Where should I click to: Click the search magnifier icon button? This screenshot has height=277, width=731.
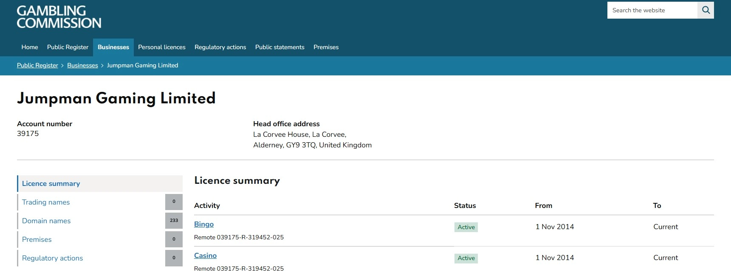(706, 10)
